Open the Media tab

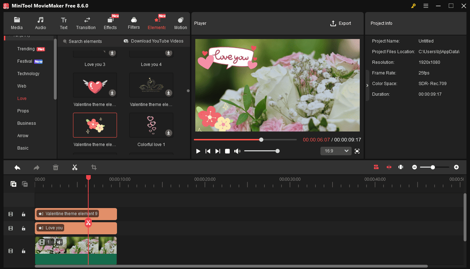point(17,23)
